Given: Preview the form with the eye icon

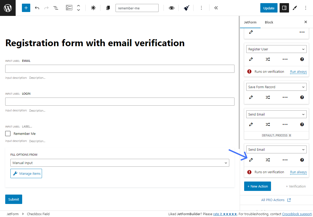Looking at the screenshot, I should [x=171, y=8].
